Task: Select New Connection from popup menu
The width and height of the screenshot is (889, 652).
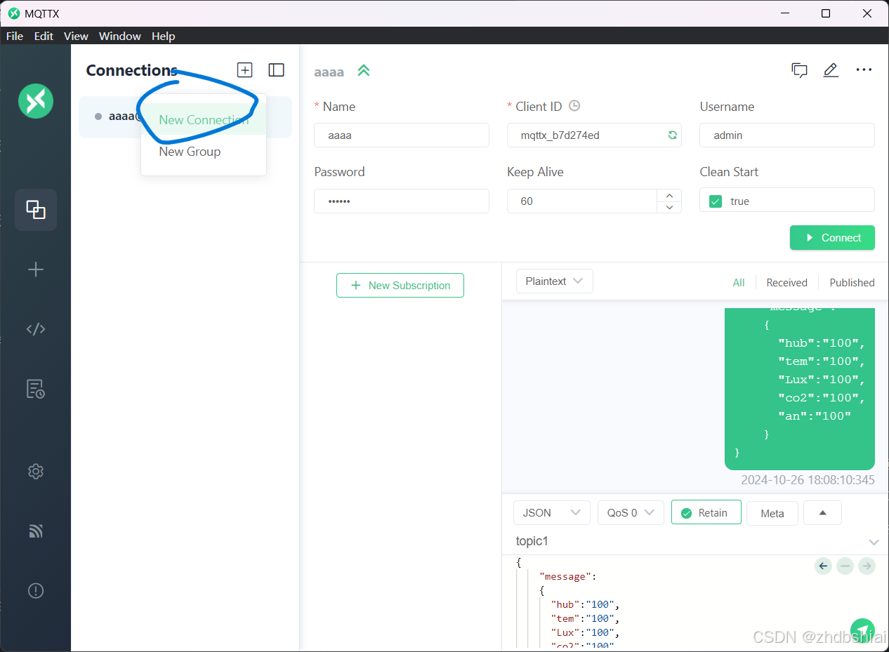Action: 204,120
